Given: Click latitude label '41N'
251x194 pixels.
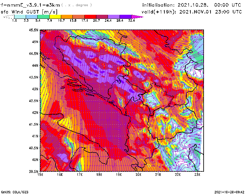Looking at the screenshot, I should coord(35,136).
